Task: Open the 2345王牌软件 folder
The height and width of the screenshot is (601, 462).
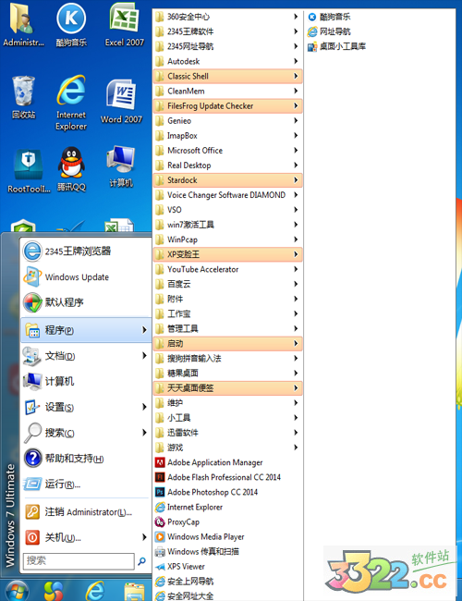Action: pyautogui.click(x=228, y=31)
